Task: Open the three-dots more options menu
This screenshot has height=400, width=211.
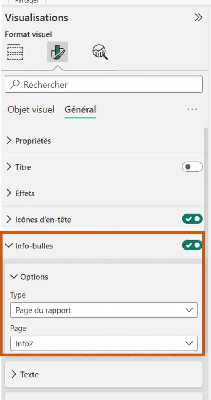Action: (x=192, y=109)
